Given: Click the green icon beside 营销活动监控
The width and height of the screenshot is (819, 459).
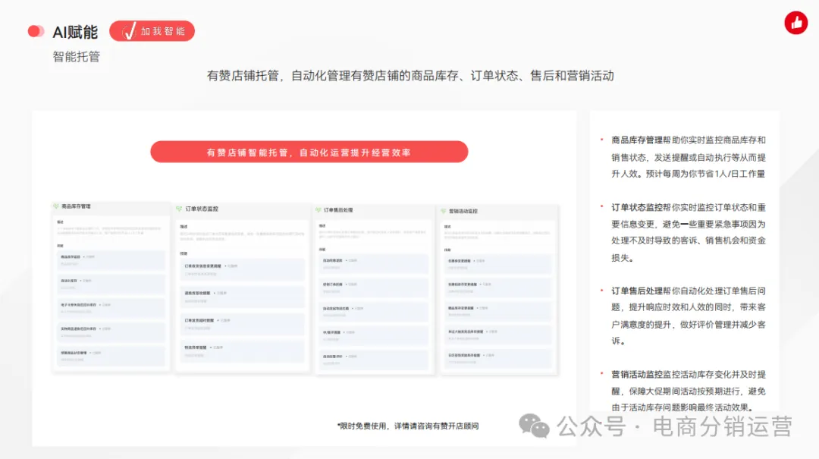Looking at the screenshot, I should coord(444,211).
